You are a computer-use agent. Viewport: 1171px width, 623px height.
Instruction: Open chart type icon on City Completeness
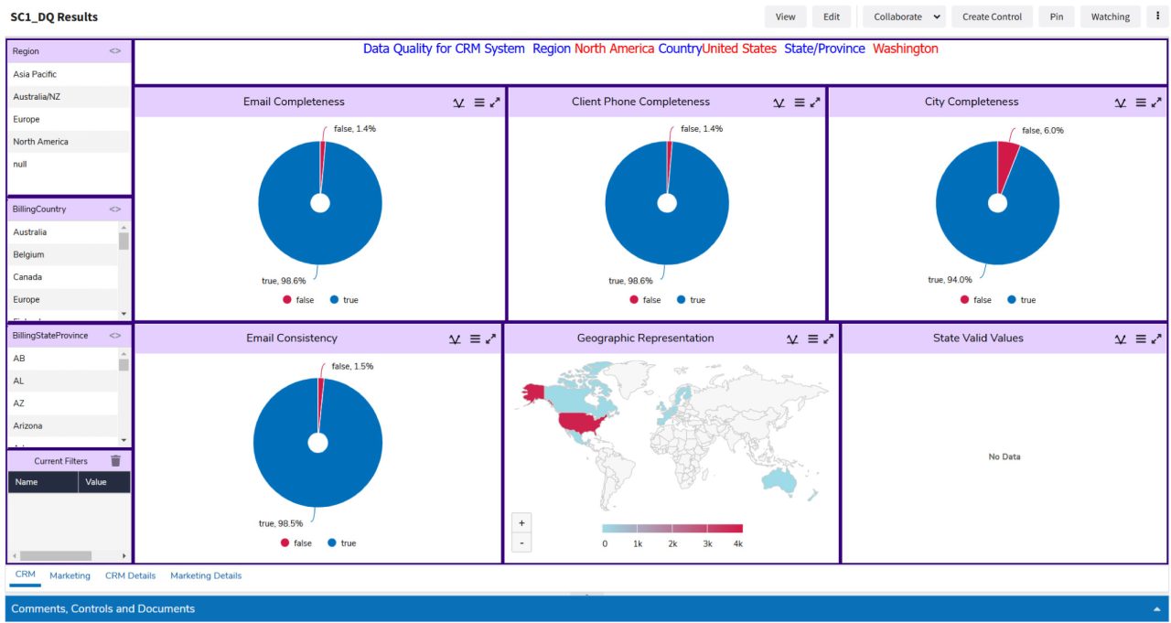(1120, 102)
